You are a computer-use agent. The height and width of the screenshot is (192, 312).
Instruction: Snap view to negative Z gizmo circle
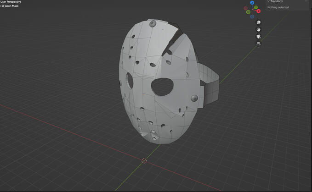pos(252,16)
